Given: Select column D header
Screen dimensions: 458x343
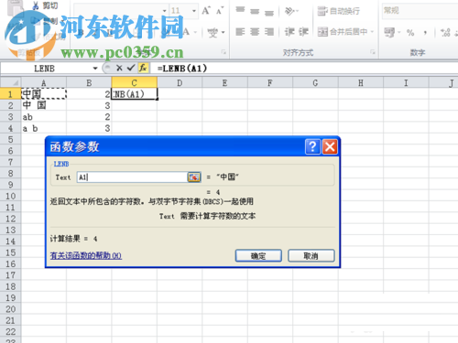Looking at the screenshot, I should click(180, 82).
